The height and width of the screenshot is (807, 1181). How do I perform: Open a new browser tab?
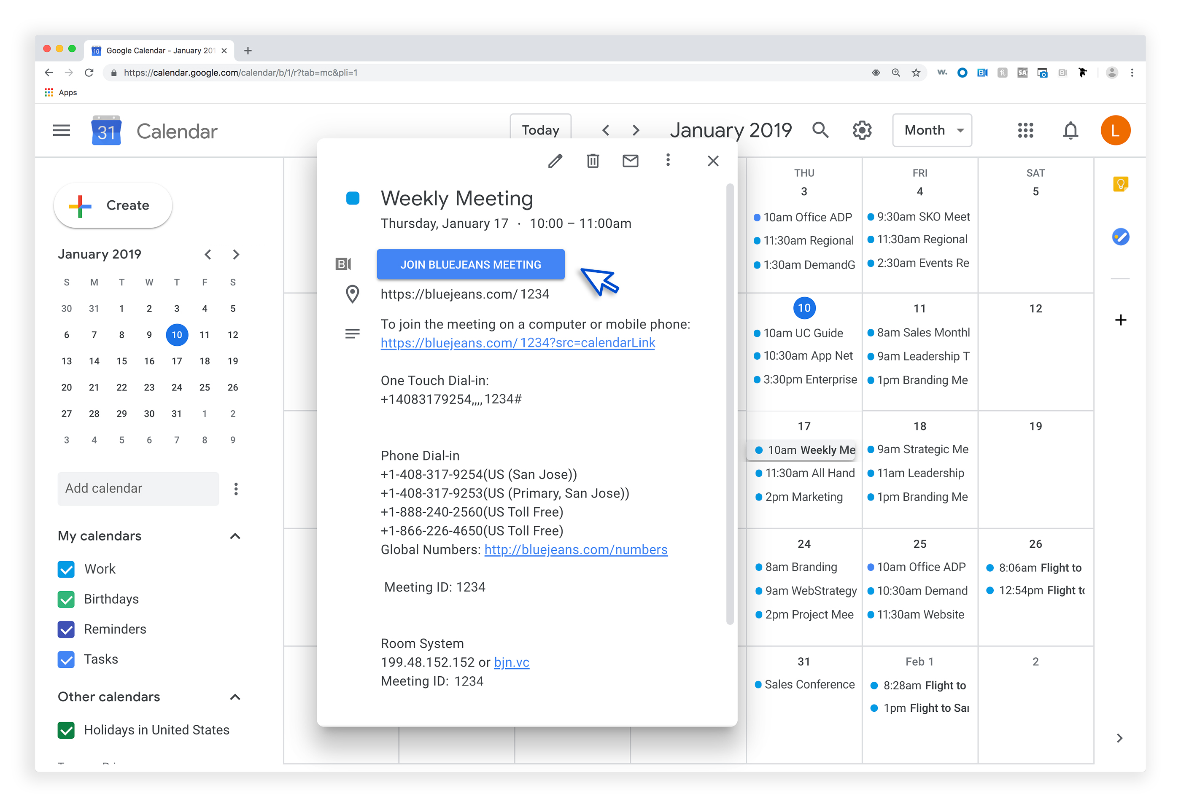(248, 51)
